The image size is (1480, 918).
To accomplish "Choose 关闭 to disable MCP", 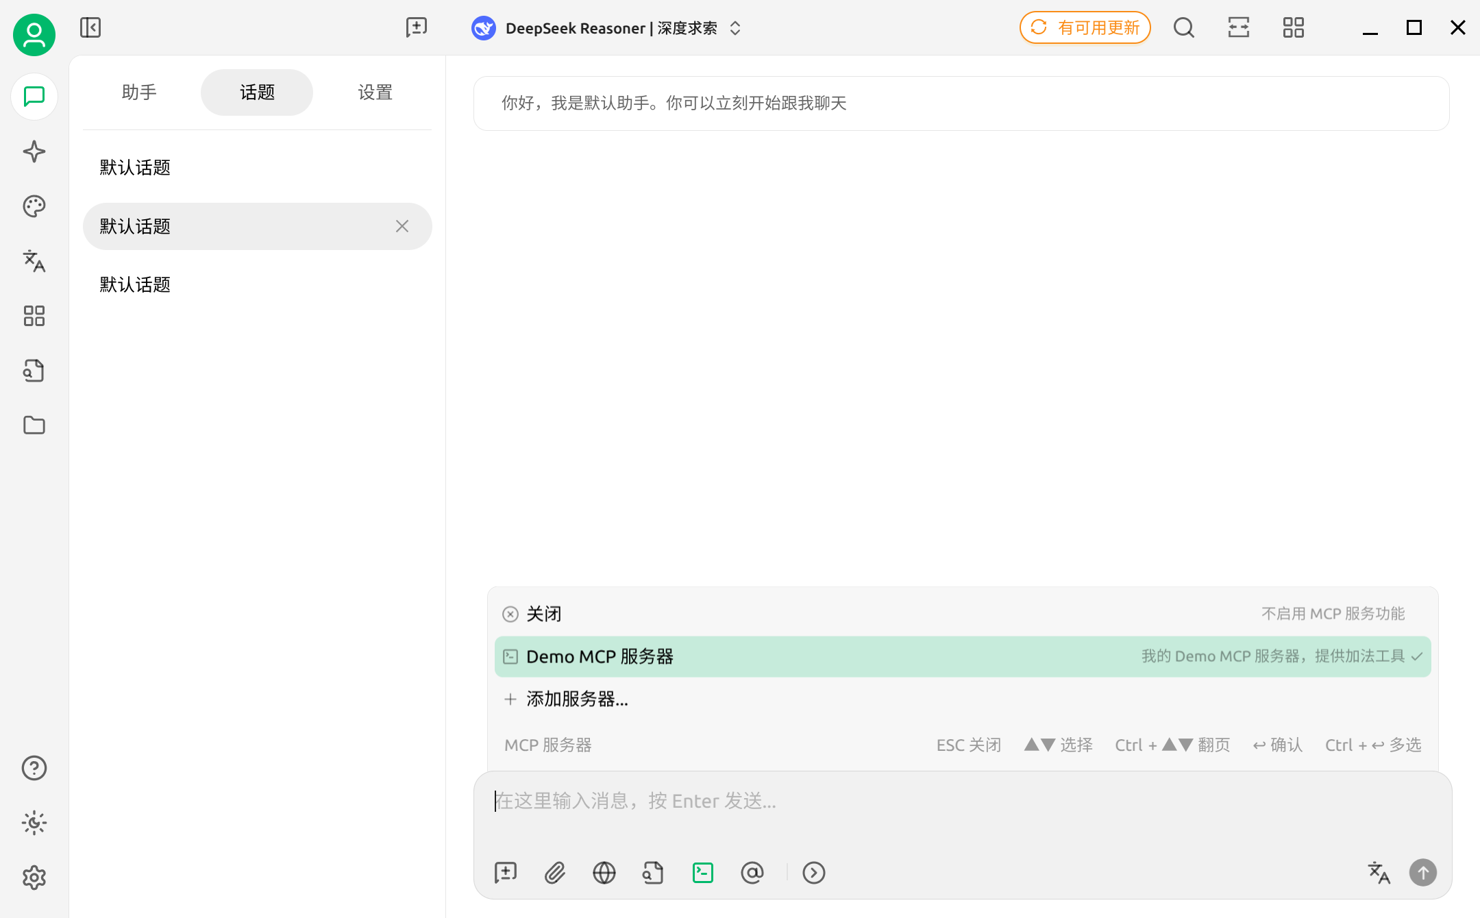I will [963, 614].
